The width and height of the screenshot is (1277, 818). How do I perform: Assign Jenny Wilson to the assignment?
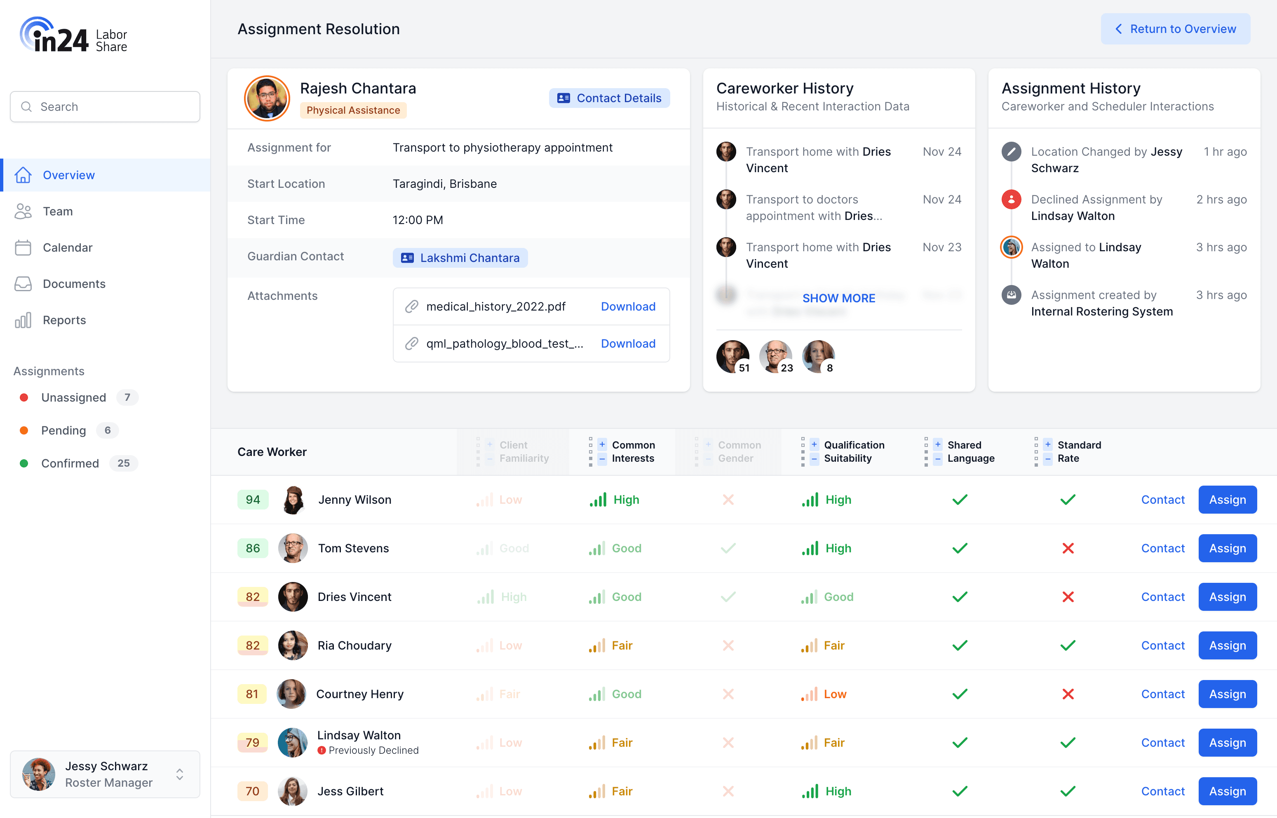click(x=1227, y=500)
